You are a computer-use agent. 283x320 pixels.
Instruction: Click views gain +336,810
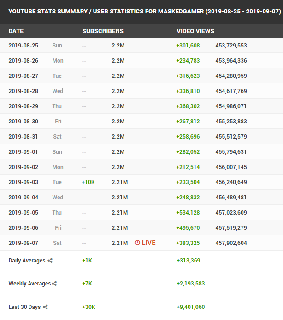pos(188,91)
